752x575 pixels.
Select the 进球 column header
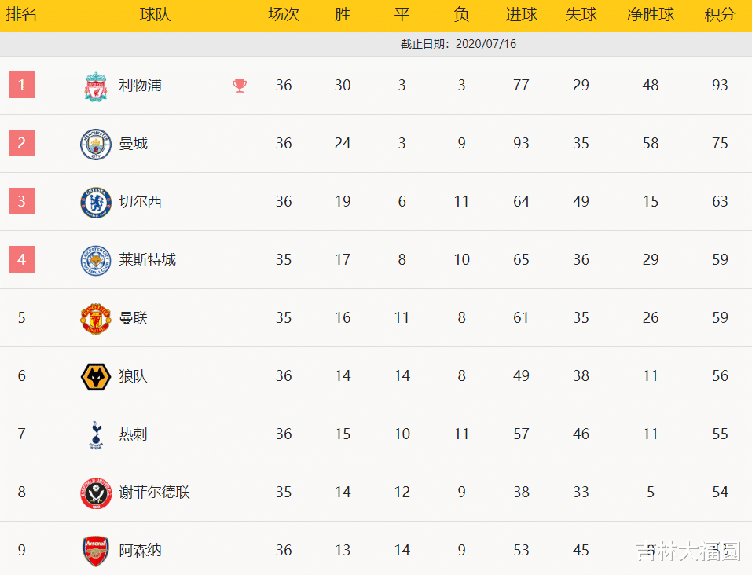click(x=521, y=15)
